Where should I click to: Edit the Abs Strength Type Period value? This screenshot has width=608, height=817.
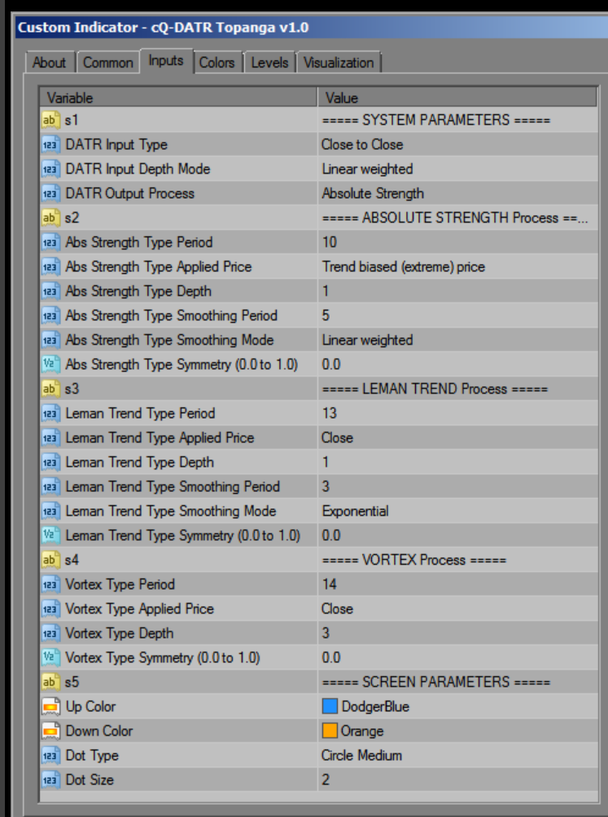pyautogui.click(x=456, y=243)
